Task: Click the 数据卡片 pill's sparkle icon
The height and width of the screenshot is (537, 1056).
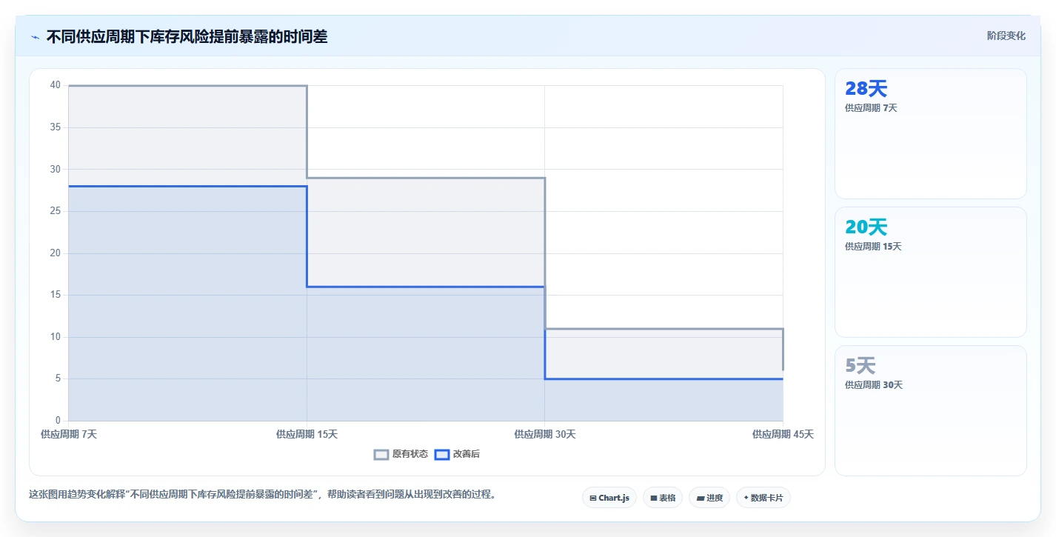Action: click(746, 498)
